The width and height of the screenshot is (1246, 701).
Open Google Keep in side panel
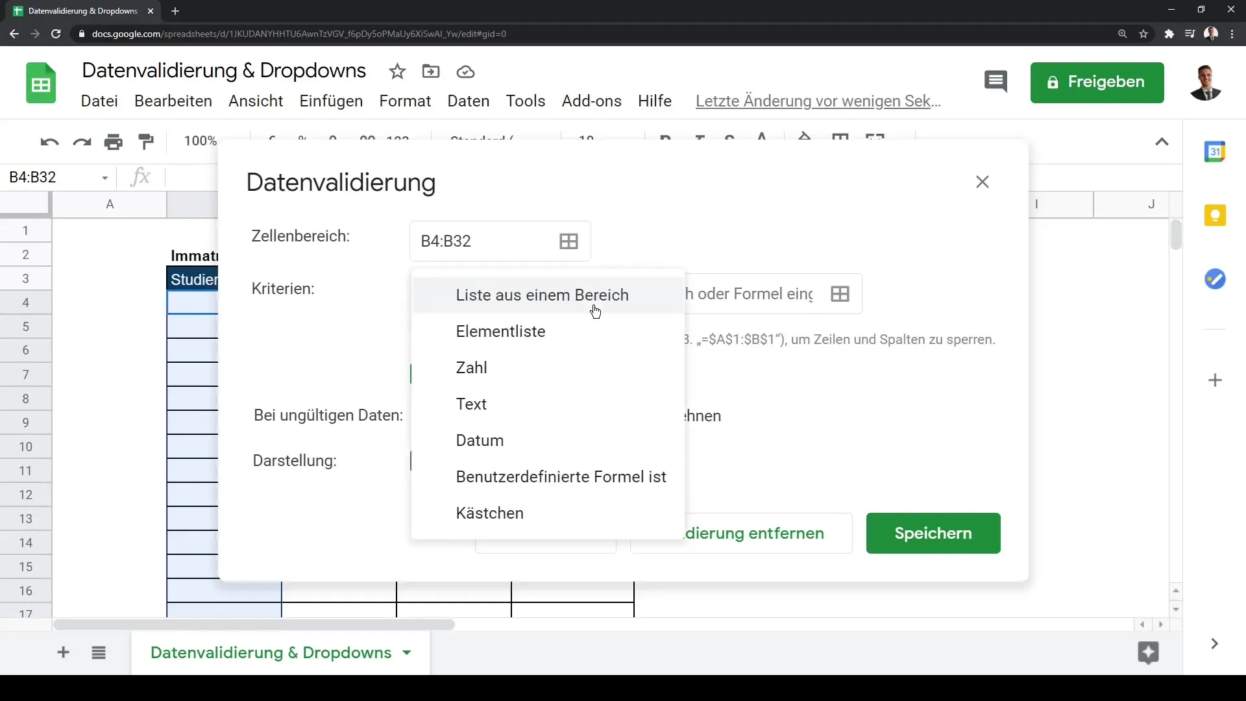click(1215, 215)
